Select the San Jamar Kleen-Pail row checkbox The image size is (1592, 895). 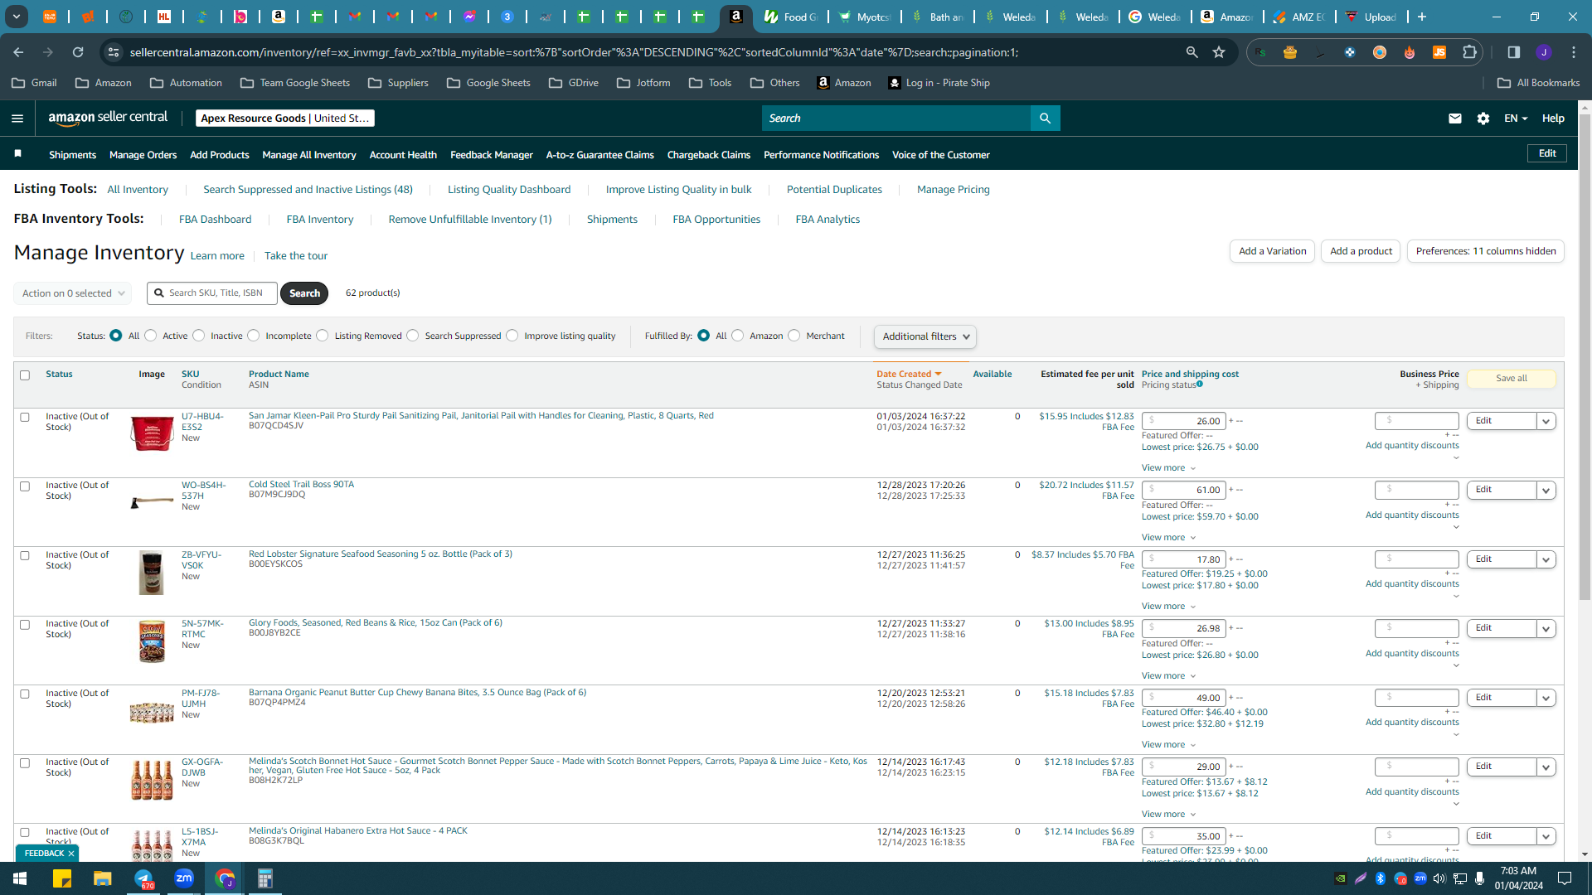coord(25,418)
